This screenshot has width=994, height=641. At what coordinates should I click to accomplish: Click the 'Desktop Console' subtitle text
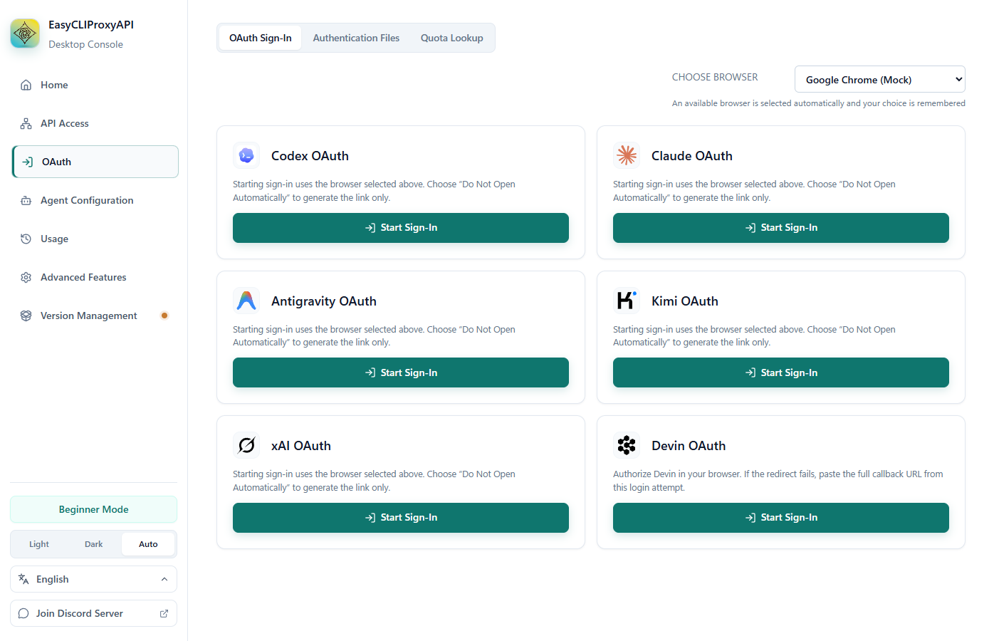click(85, 44)
